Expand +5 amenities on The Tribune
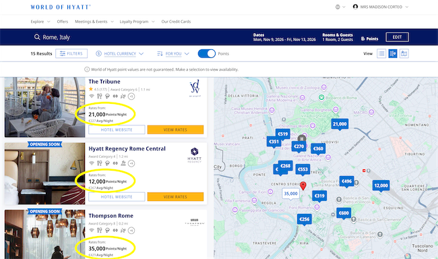 131,96
